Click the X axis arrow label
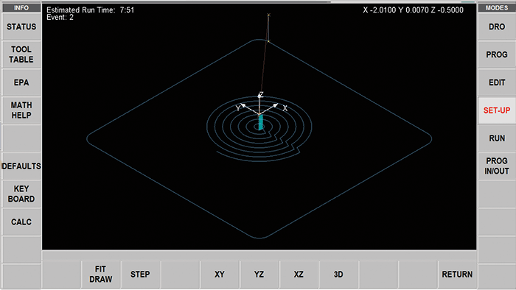 pos(285,108)
